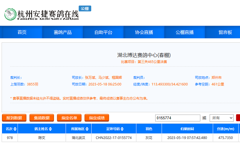
Task: Click the 归巢时间 column header
Action: coord(187,129)
